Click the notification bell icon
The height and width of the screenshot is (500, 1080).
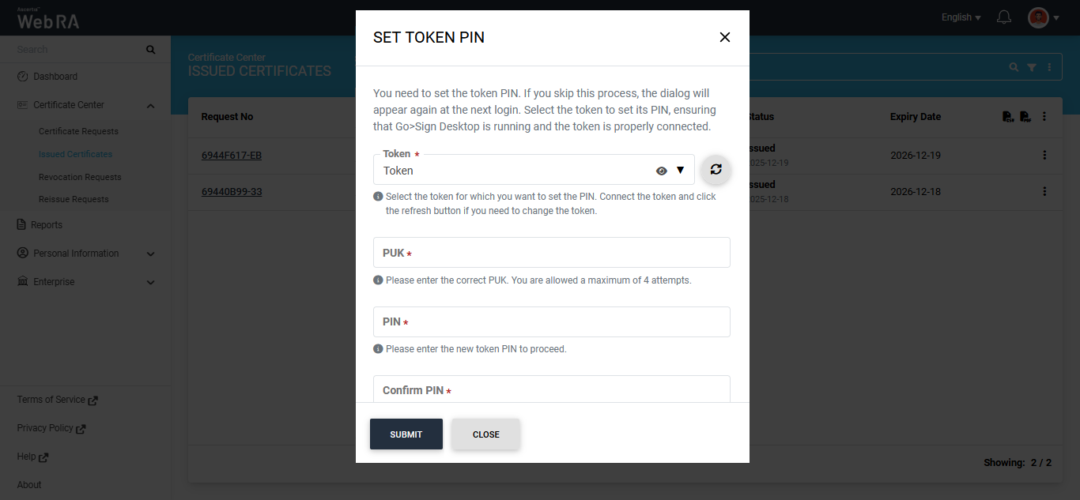(x=1004, y=17)
